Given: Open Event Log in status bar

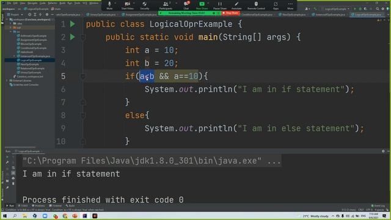Looking at the screenshot, I should [378, 206].
